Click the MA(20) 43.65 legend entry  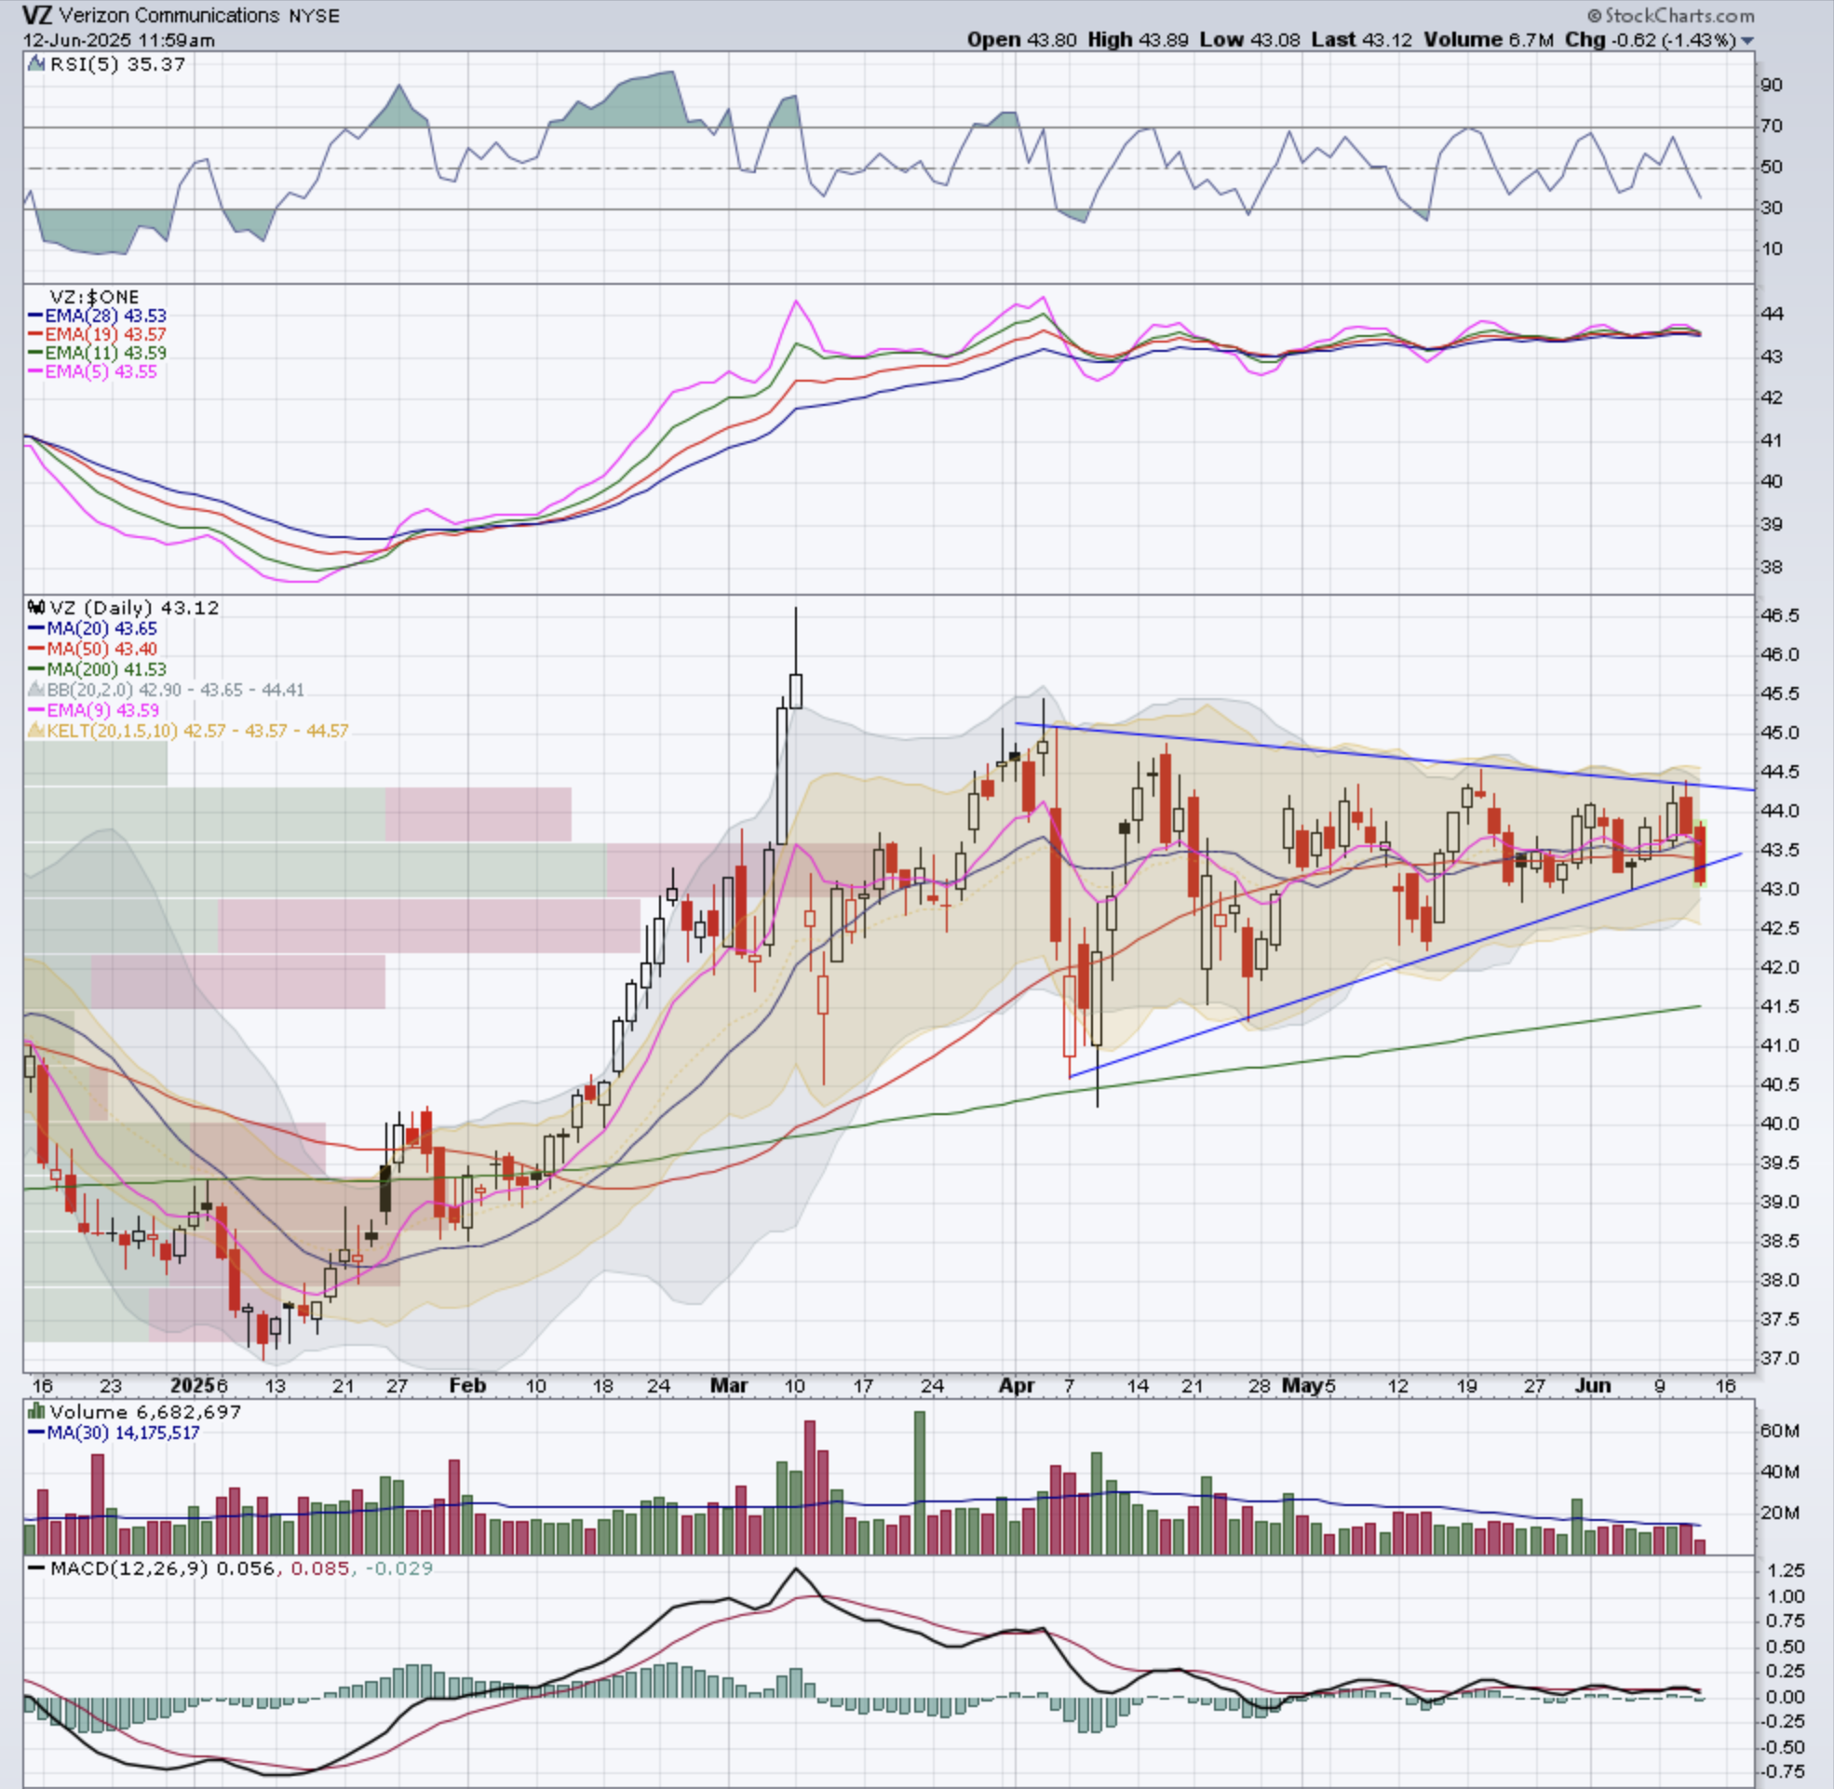point(93,628)
